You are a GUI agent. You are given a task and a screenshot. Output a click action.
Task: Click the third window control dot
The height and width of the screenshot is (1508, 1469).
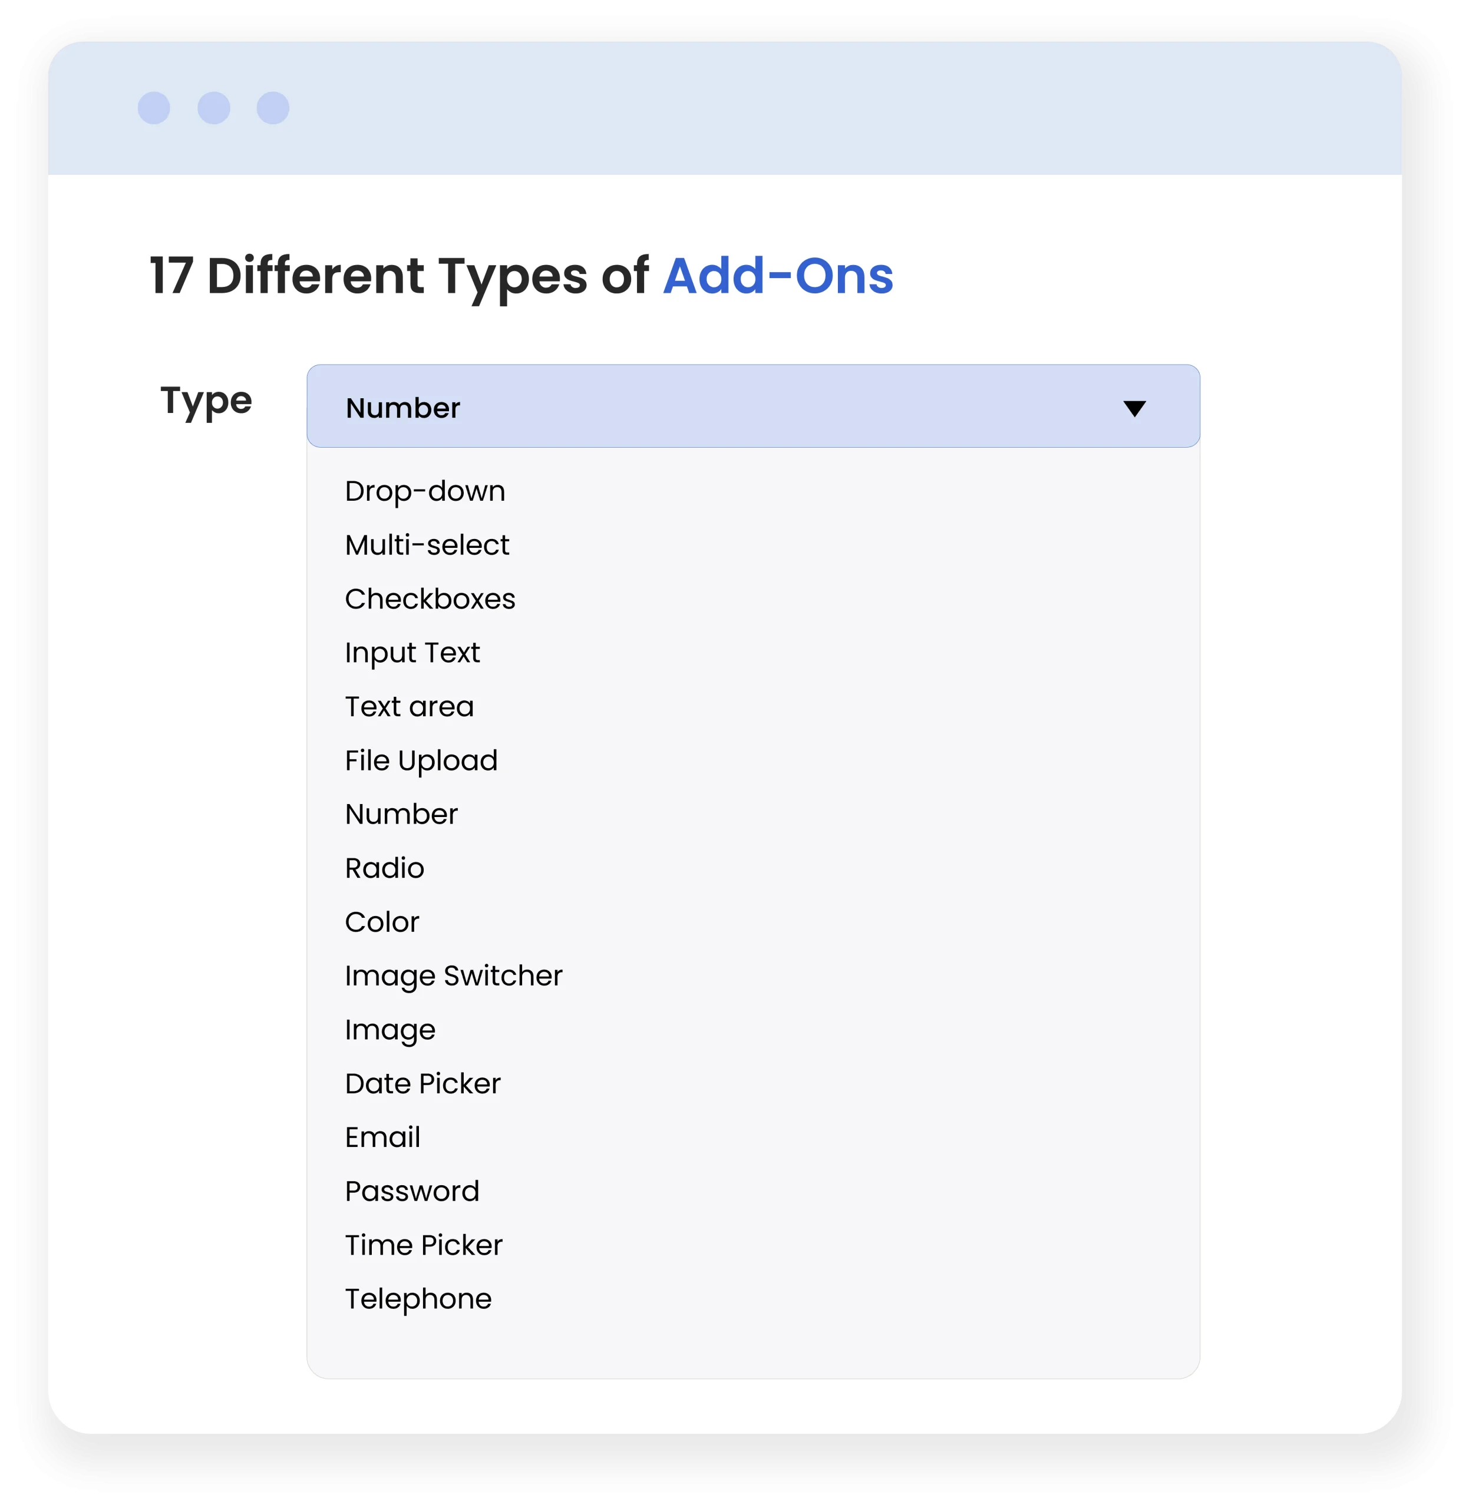pos(273,108)
